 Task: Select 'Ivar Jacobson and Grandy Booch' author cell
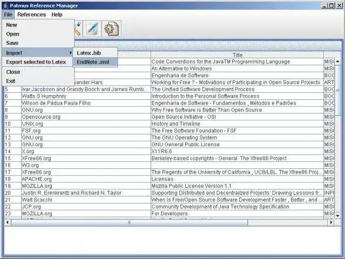coord(86,89)
